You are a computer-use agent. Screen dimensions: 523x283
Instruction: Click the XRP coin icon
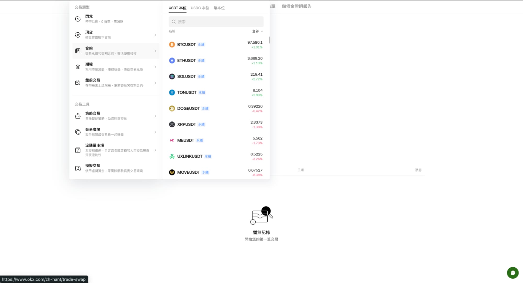(x=172, y=124)
